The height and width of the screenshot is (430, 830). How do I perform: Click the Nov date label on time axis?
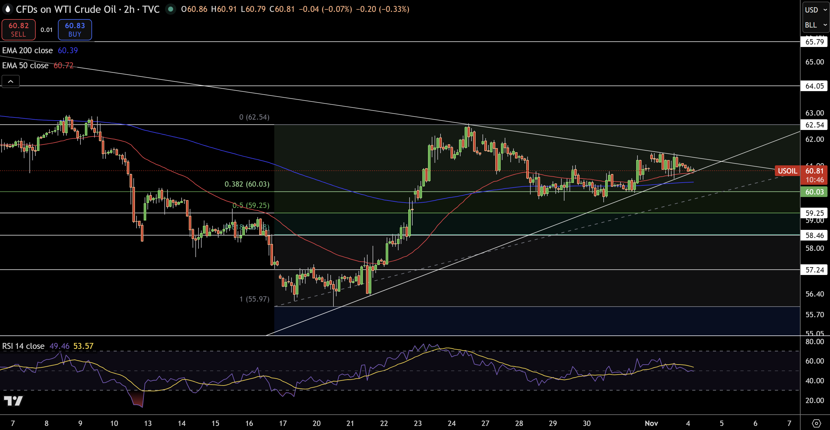tap(651, 423)
